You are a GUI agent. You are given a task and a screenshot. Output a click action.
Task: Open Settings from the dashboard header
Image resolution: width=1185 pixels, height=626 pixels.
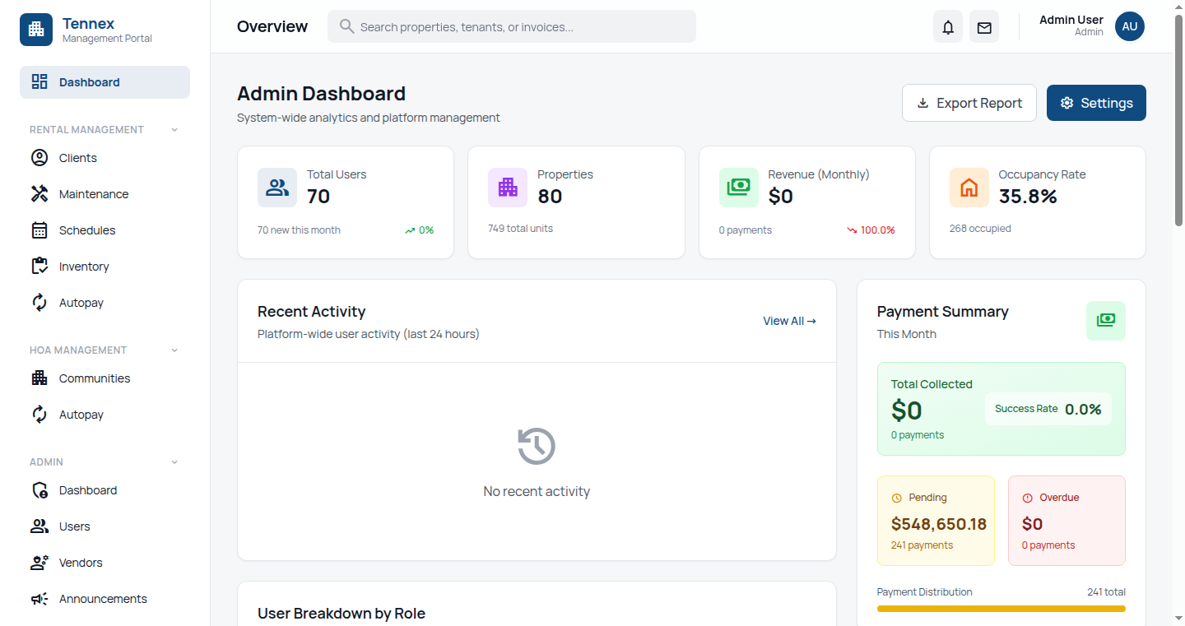(1096, 102)
